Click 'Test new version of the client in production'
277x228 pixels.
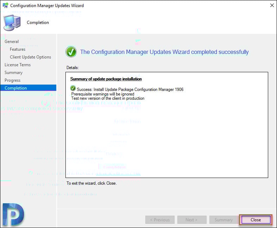pyautogui.click(x=108, y=98)
